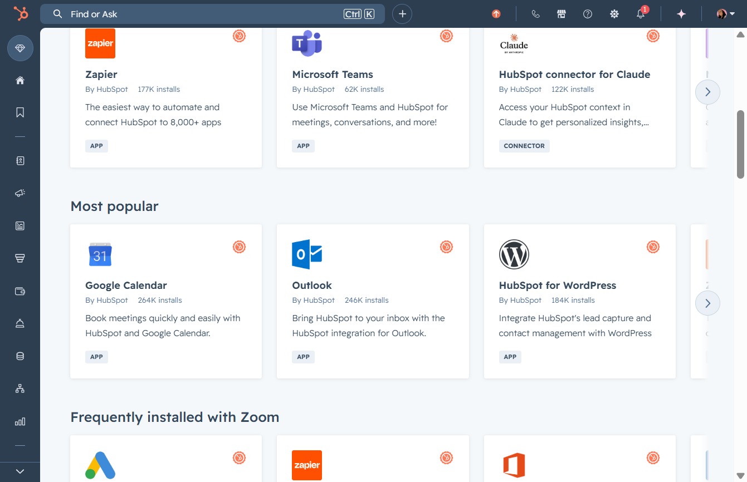Click the certified badge on the Google Calendar card

tap(240, 247)
